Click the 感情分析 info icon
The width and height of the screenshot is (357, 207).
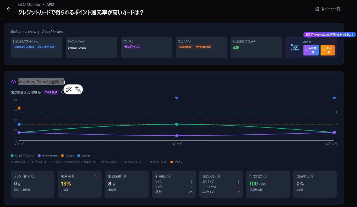[x=218, y=176]
